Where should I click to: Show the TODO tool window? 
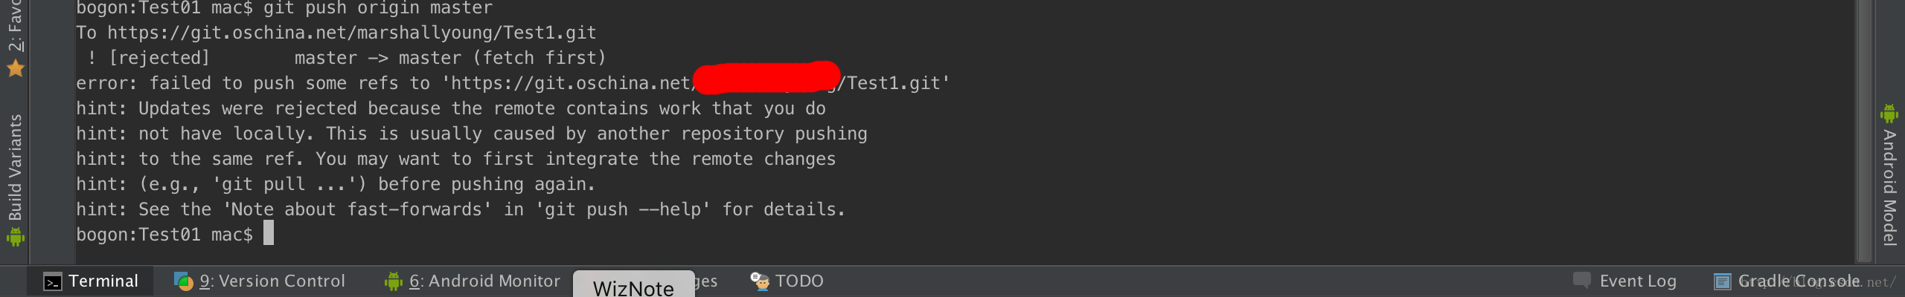click(x=787, y=281)
